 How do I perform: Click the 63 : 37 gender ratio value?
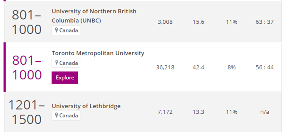click(264, 22)
